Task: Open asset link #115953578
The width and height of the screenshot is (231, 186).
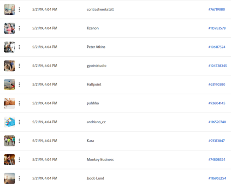Action: pos(217,28)
